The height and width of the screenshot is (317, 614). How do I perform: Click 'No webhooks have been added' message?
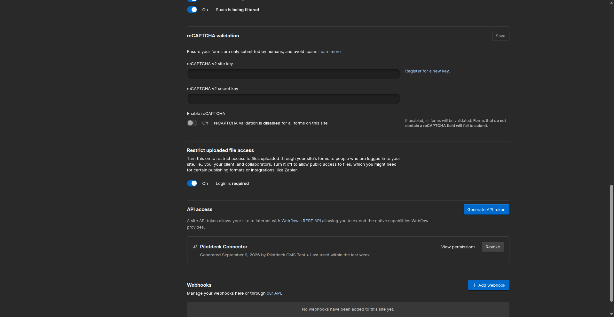[348, 309]
